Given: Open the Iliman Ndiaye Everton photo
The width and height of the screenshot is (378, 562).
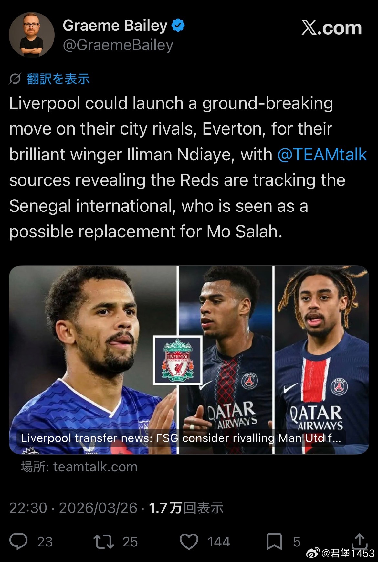Looking at the screenshot, I should tap(93, 360).
